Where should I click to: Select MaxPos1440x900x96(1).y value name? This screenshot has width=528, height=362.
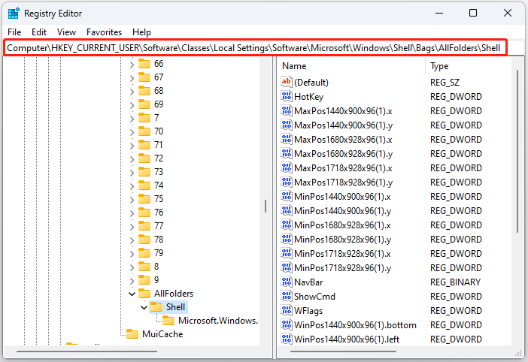[x=343, y=125]
